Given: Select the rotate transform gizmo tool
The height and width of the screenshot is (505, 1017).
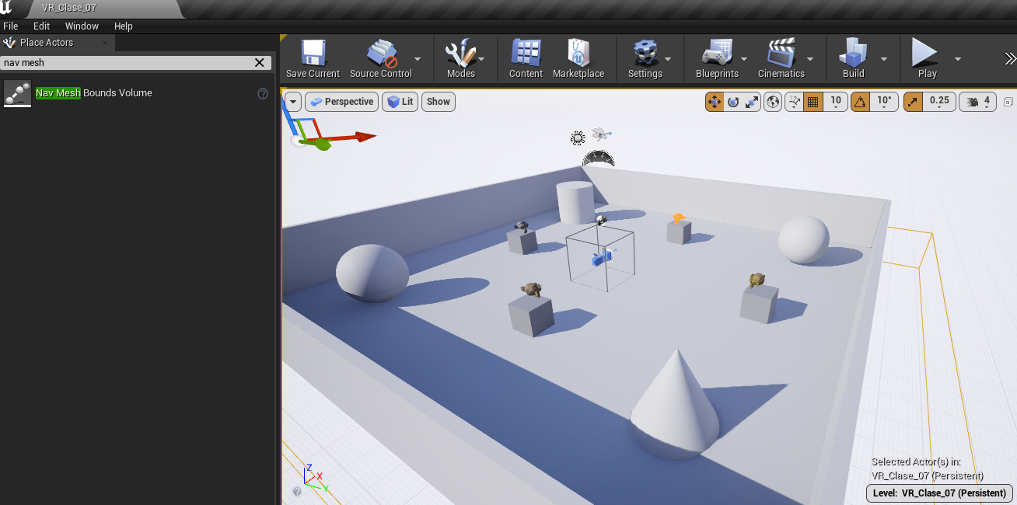Looking at the screenshot, I should tap(733, 102).
